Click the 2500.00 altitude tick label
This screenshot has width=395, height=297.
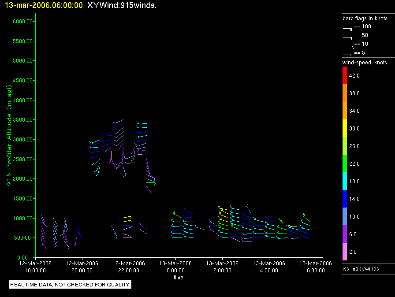(22, 160)
